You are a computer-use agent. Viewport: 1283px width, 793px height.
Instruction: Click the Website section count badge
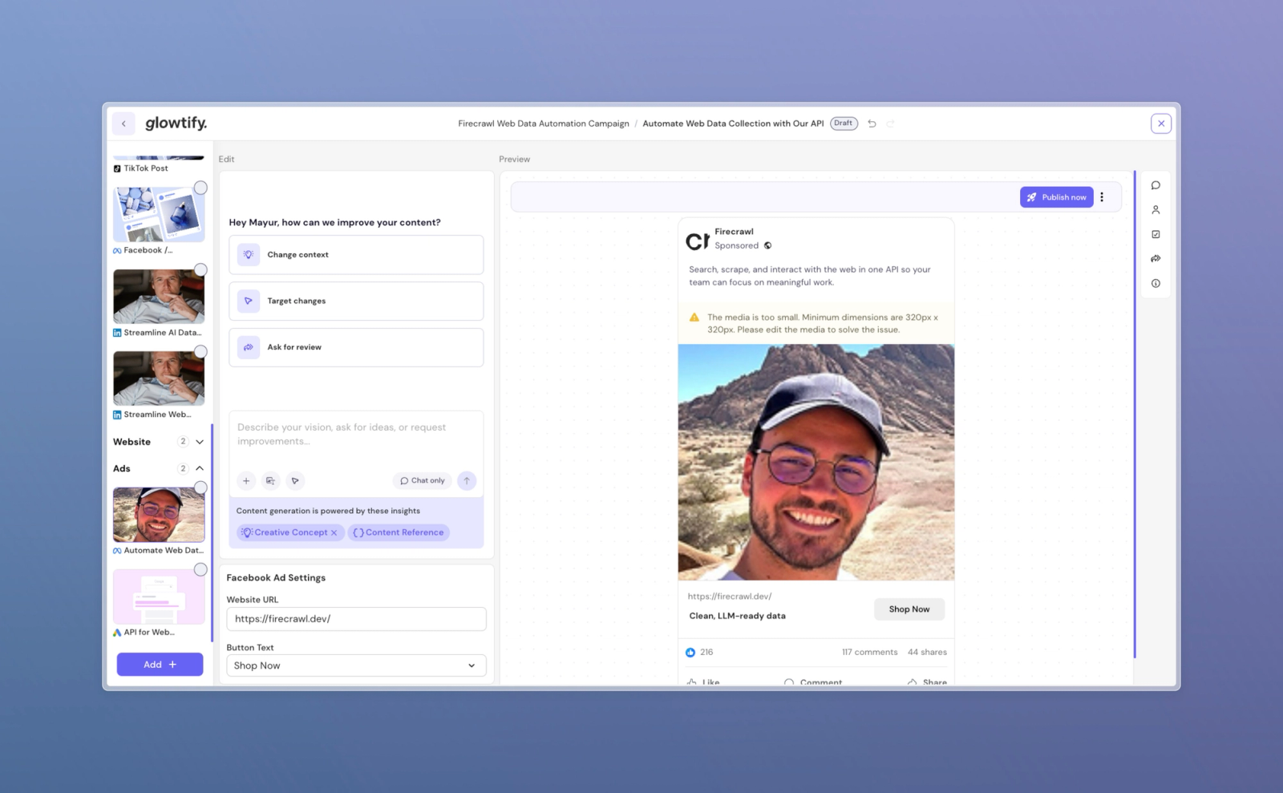point(183,442)
